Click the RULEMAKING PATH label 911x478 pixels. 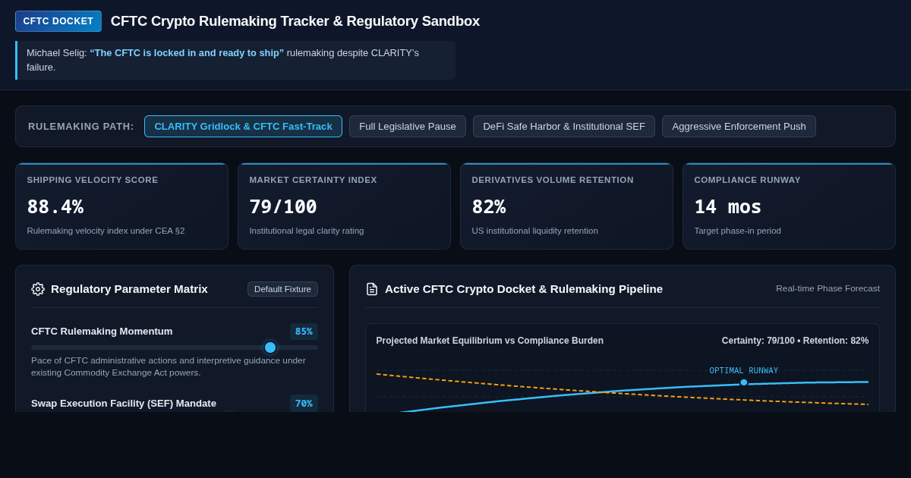pos(81,126)
